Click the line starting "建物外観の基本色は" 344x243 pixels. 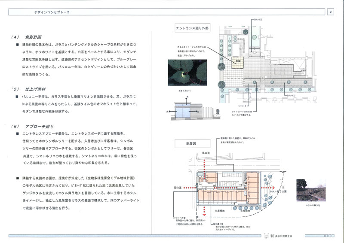click(x=79, y=45)
